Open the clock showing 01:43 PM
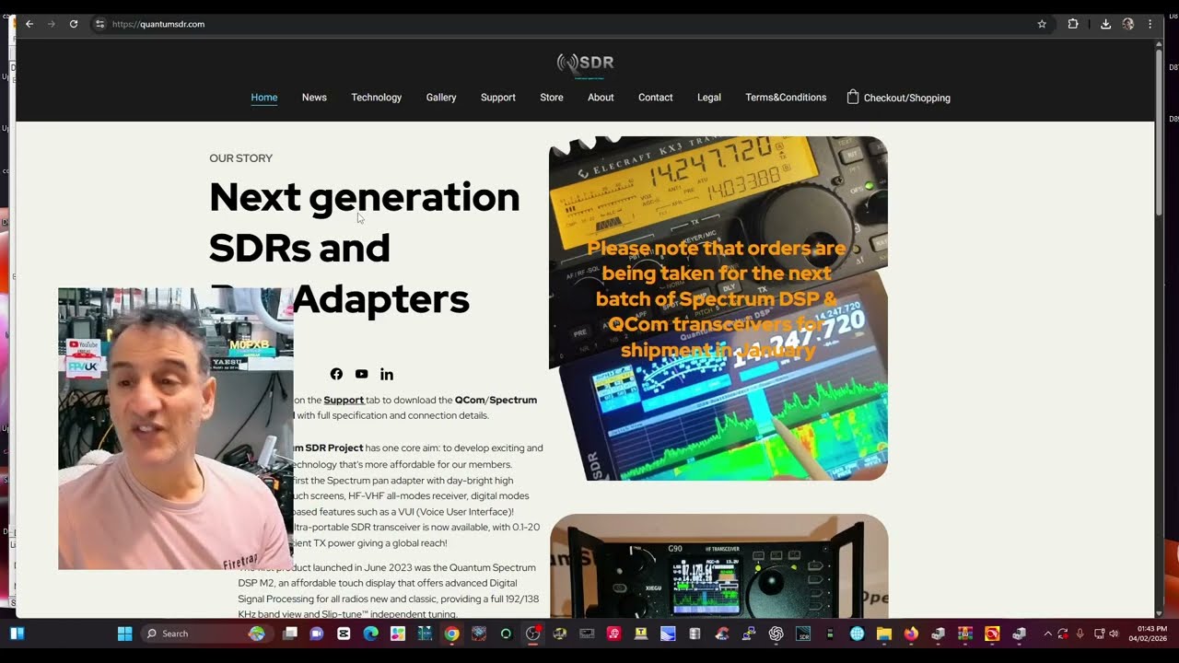Image resolution: width=1179 pixels, height=663 pixels. [1148, 634]
